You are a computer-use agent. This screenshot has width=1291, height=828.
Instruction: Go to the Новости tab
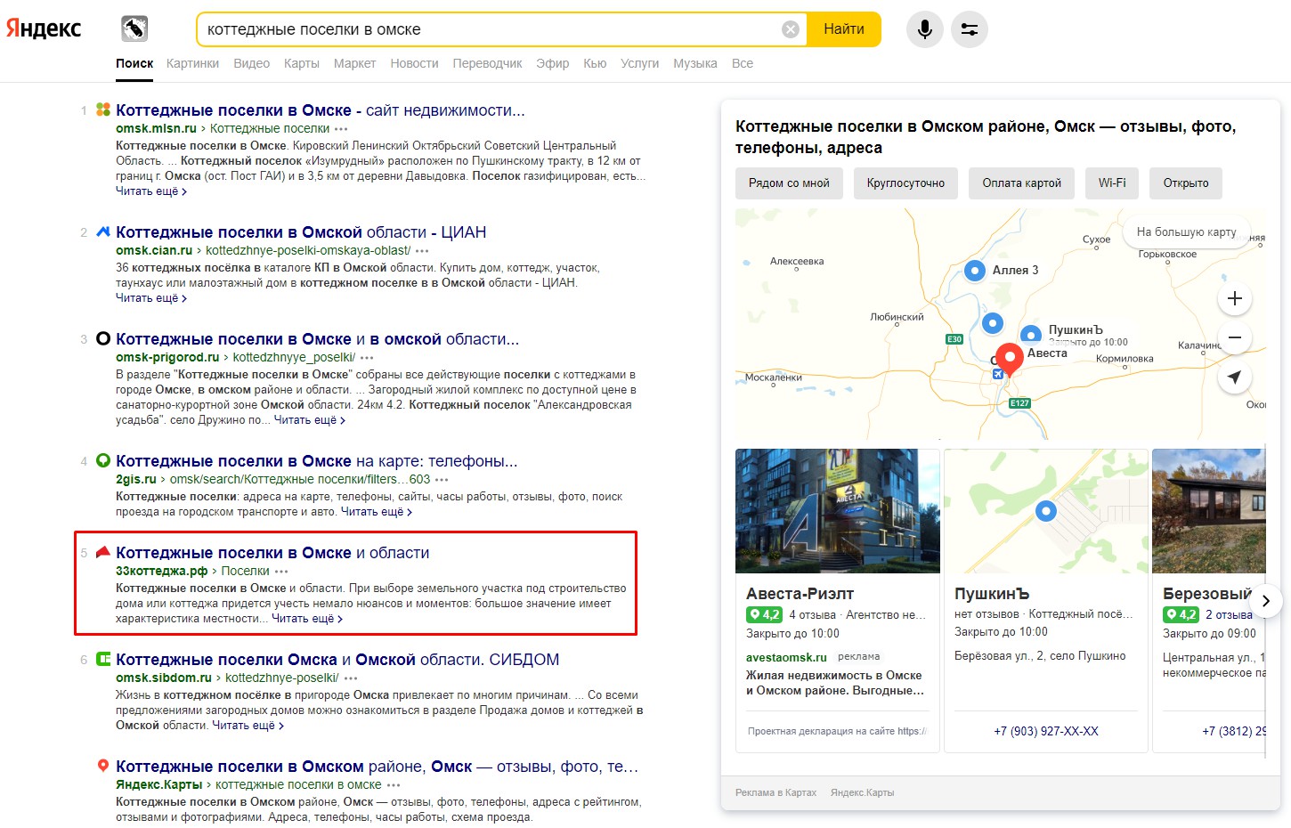tap(414, 63)
